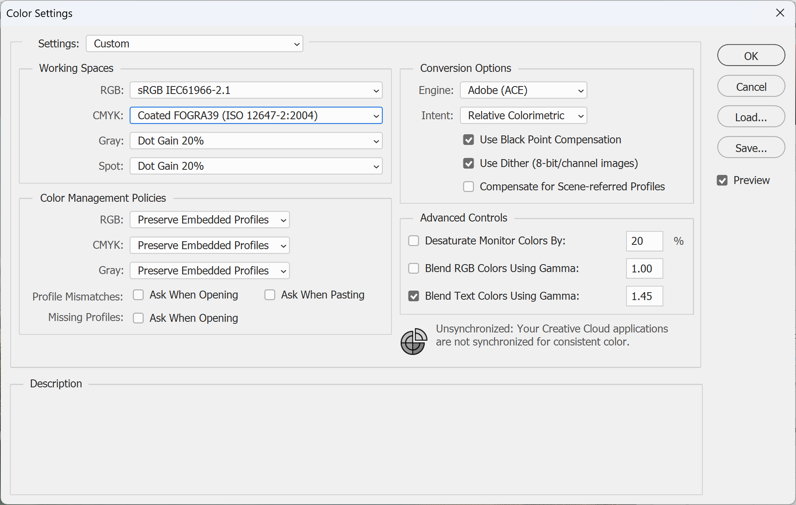Screen dimensions: 796x505
Task: Disable Use Dither (8-bit/channel images)
Action: click(469, 163)
